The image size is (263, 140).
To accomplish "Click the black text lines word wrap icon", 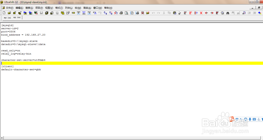I will (185, 13).
